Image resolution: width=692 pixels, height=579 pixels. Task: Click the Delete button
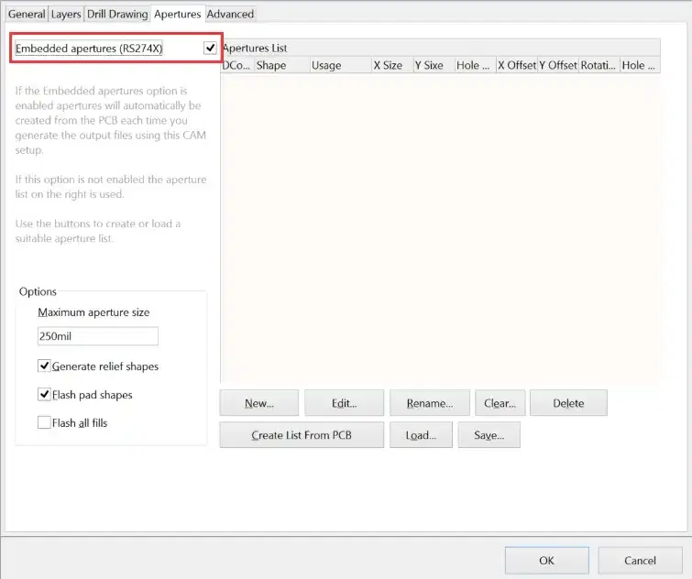point(567,403)
